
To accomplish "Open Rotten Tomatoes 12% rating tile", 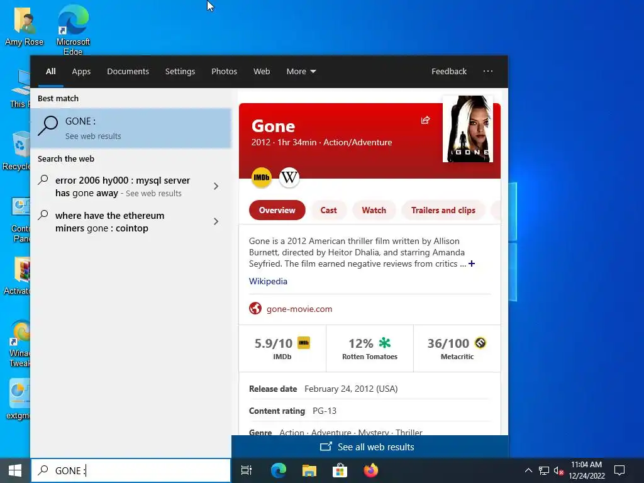I will [370, 348].
